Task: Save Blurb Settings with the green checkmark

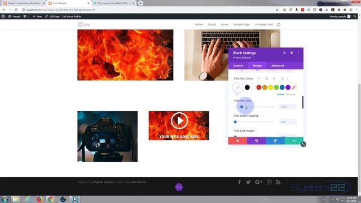Action: [x=294, y=141]
